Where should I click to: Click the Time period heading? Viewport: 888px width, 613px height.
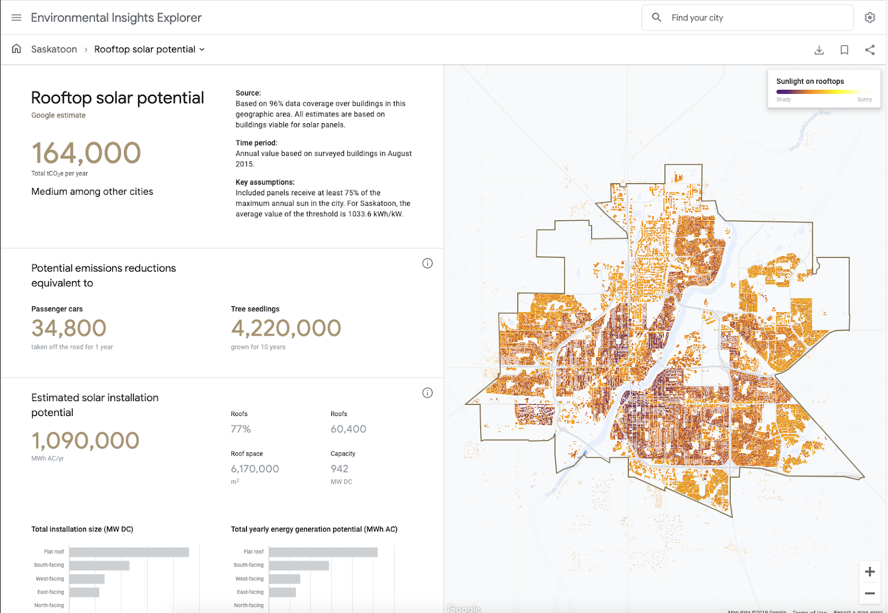point(256,143)
